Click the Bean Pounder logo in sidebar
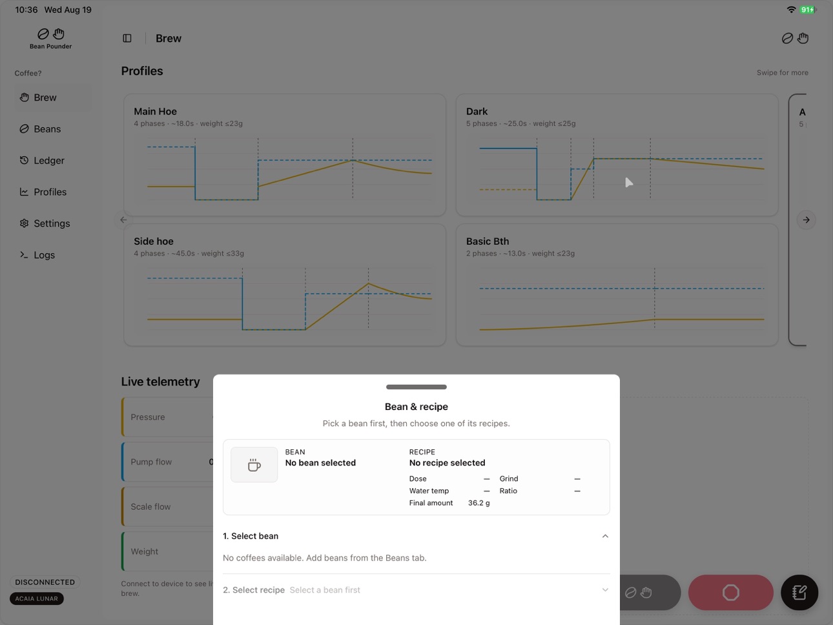 [x=50, y=39]
